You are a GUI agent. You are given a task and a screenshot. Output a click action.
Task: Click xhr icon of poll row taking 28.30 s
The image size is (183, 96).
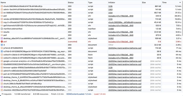click(x=2, y=16)
